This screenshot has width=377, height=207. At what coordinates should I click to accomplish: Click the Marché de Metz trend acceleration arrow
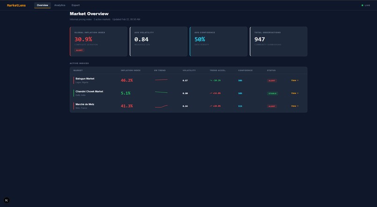coord(211,106)
